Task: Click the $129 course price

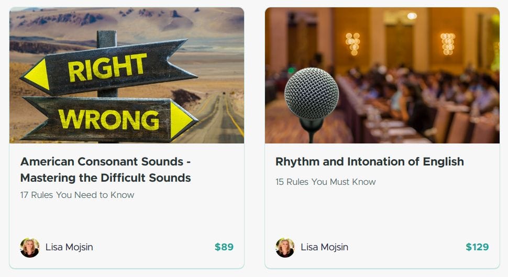Action: coord(477,247)
